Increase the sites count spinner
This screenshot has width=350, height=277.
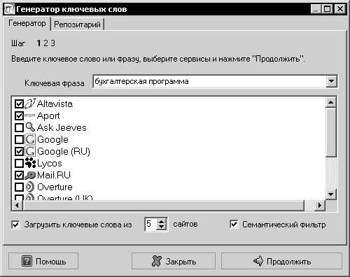[161, 221]
